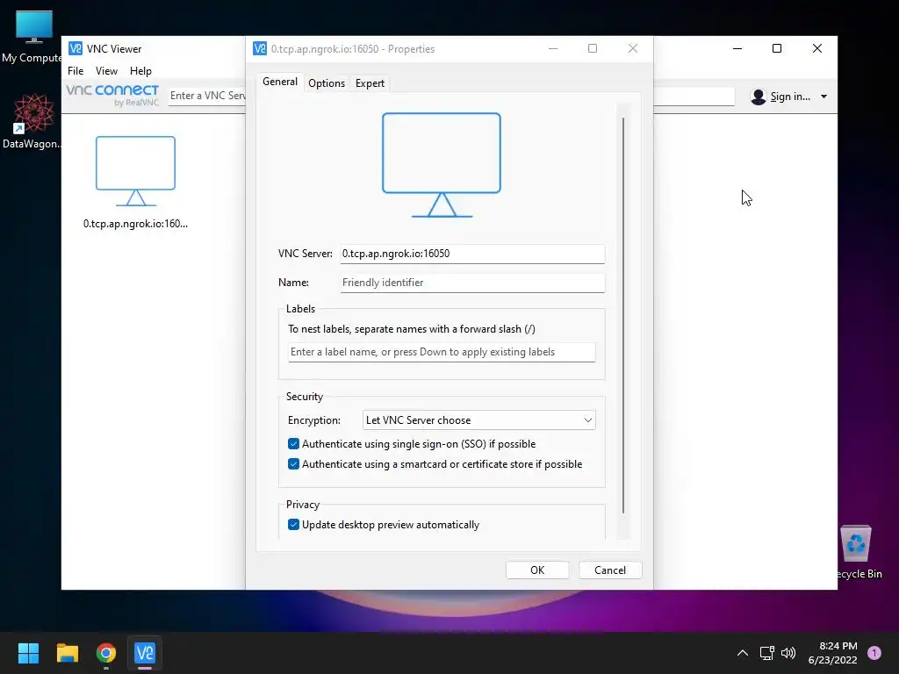The image size is (899, 674).
Task: Click the large monitor preview in Properties
Action: click(442, 165)
